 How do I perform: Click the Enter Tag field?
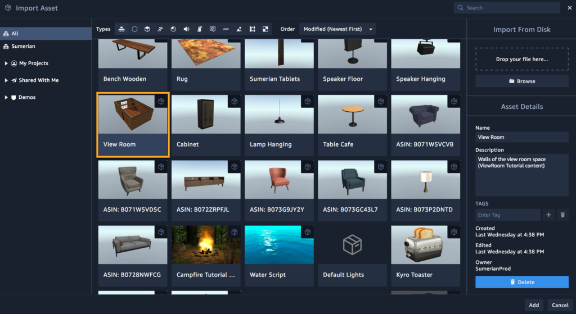[x=508, y=215]
